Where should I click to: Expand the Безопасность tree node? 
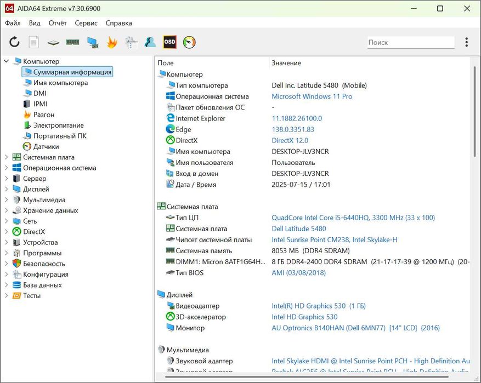(x=6, y=264)
